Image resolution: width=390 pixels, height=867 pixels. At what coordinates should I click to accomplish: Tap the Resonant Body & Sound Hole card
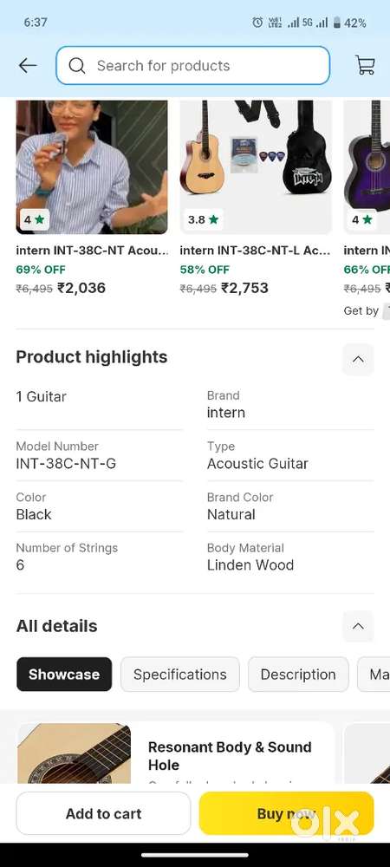point(176,753)
